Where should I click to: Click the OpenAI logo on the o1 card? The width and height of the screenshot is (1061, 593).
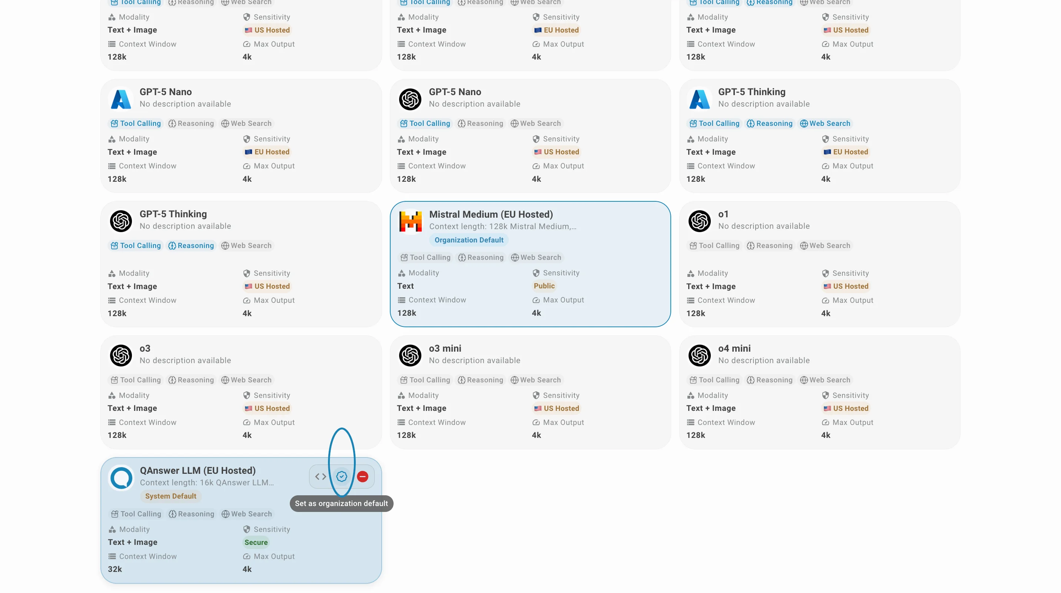pyautogui.click(x=699, y=221)
